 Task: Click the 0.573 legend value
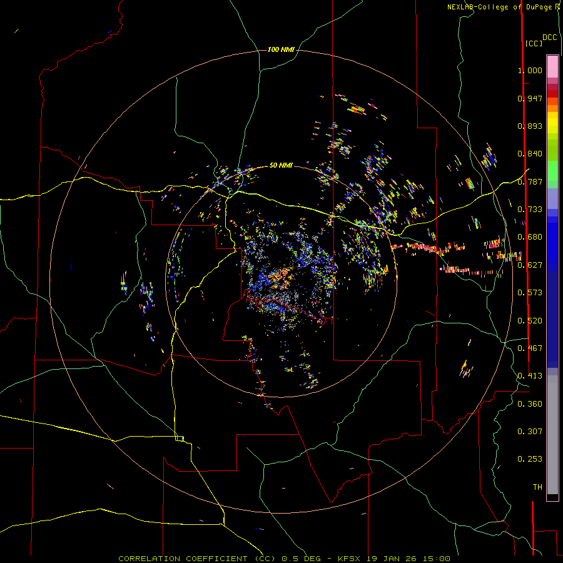pos(530,293)
